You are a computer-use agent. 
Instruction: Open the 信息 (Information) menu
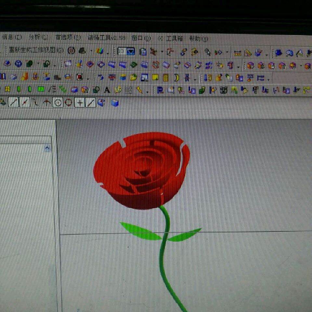[x=12, y=37]
